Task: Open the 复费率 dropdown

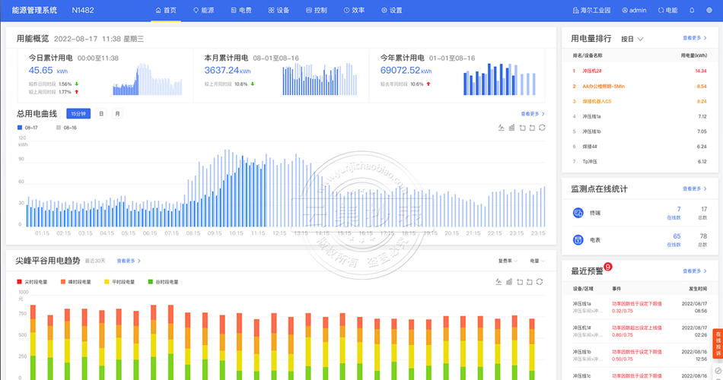Action: pos(508,261)
